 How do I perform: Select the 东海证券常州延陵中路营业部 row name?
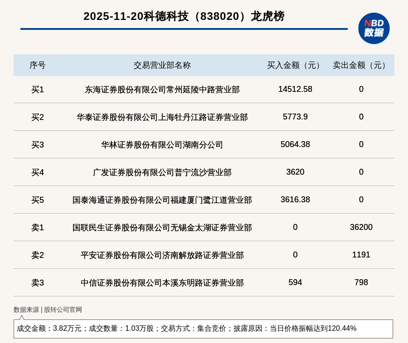(162, 90)
